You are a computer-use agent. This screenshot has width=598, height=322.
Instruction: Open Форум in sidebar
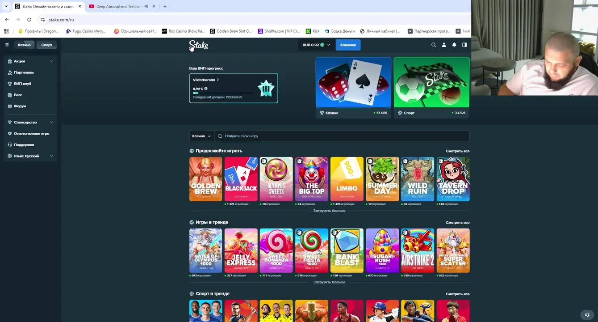[x=20, y=106]
